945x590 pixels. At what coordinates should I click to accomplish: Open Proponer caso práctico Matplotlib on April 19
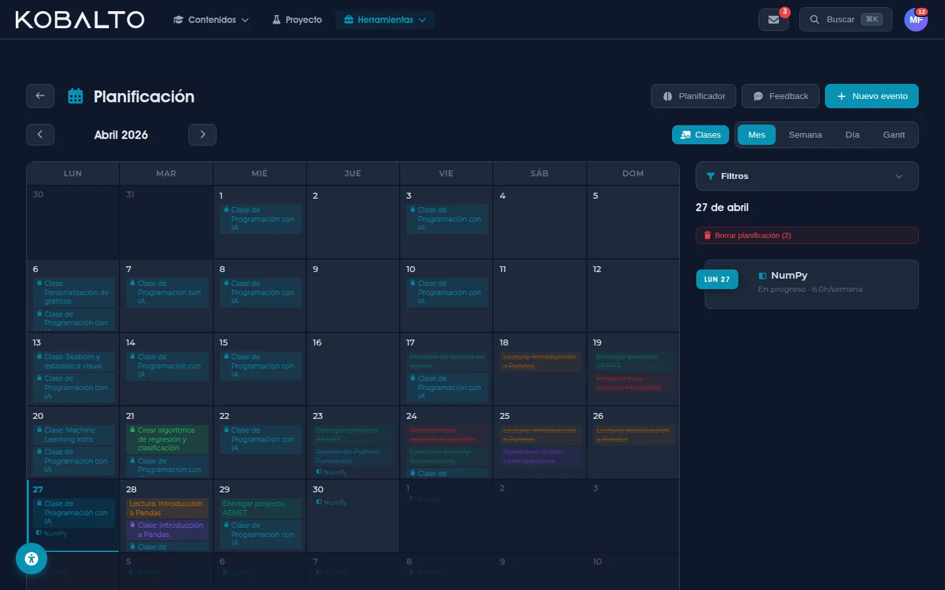coord(634,383)
